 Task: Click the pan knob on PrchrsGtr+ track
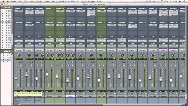point(143,55)
